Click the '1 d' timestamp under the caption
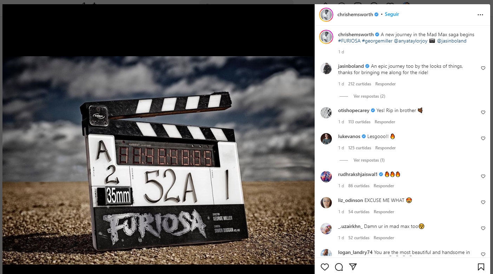 341,52
